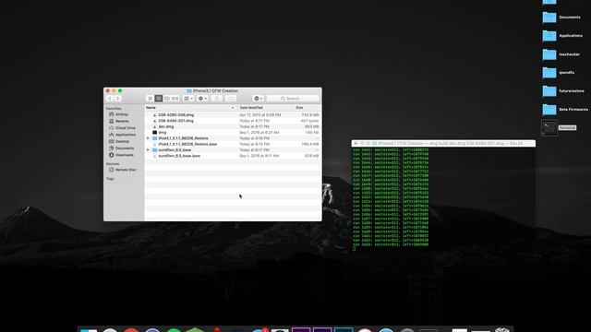Click the black icon of the dmg file

coord(154,133)
